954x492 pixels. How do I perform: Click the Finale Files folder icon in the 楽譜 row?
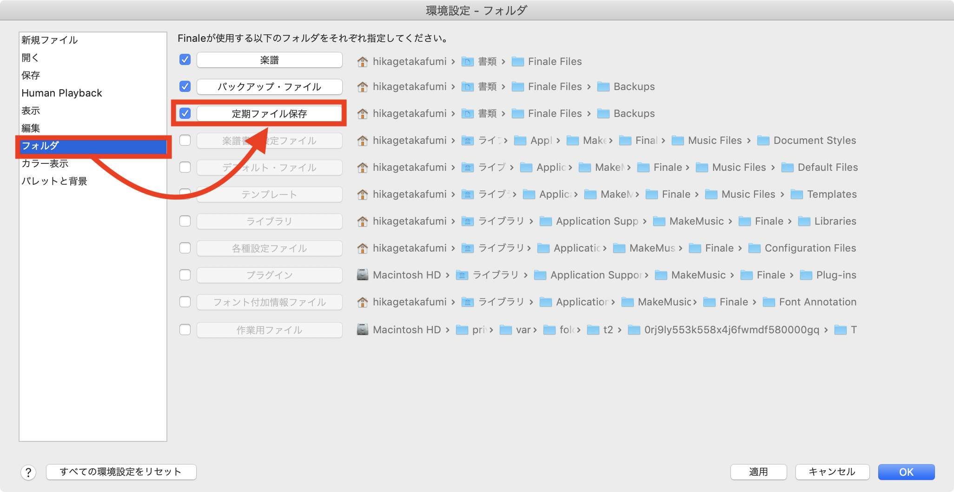coord(517,62)
